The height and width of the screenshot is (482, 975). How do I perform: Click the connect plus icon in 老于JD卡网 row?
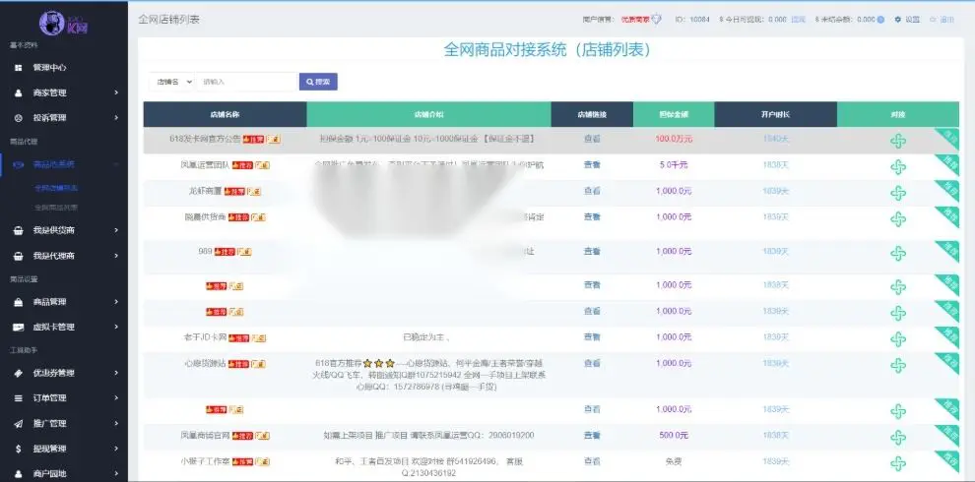click(x=897, y=339)
